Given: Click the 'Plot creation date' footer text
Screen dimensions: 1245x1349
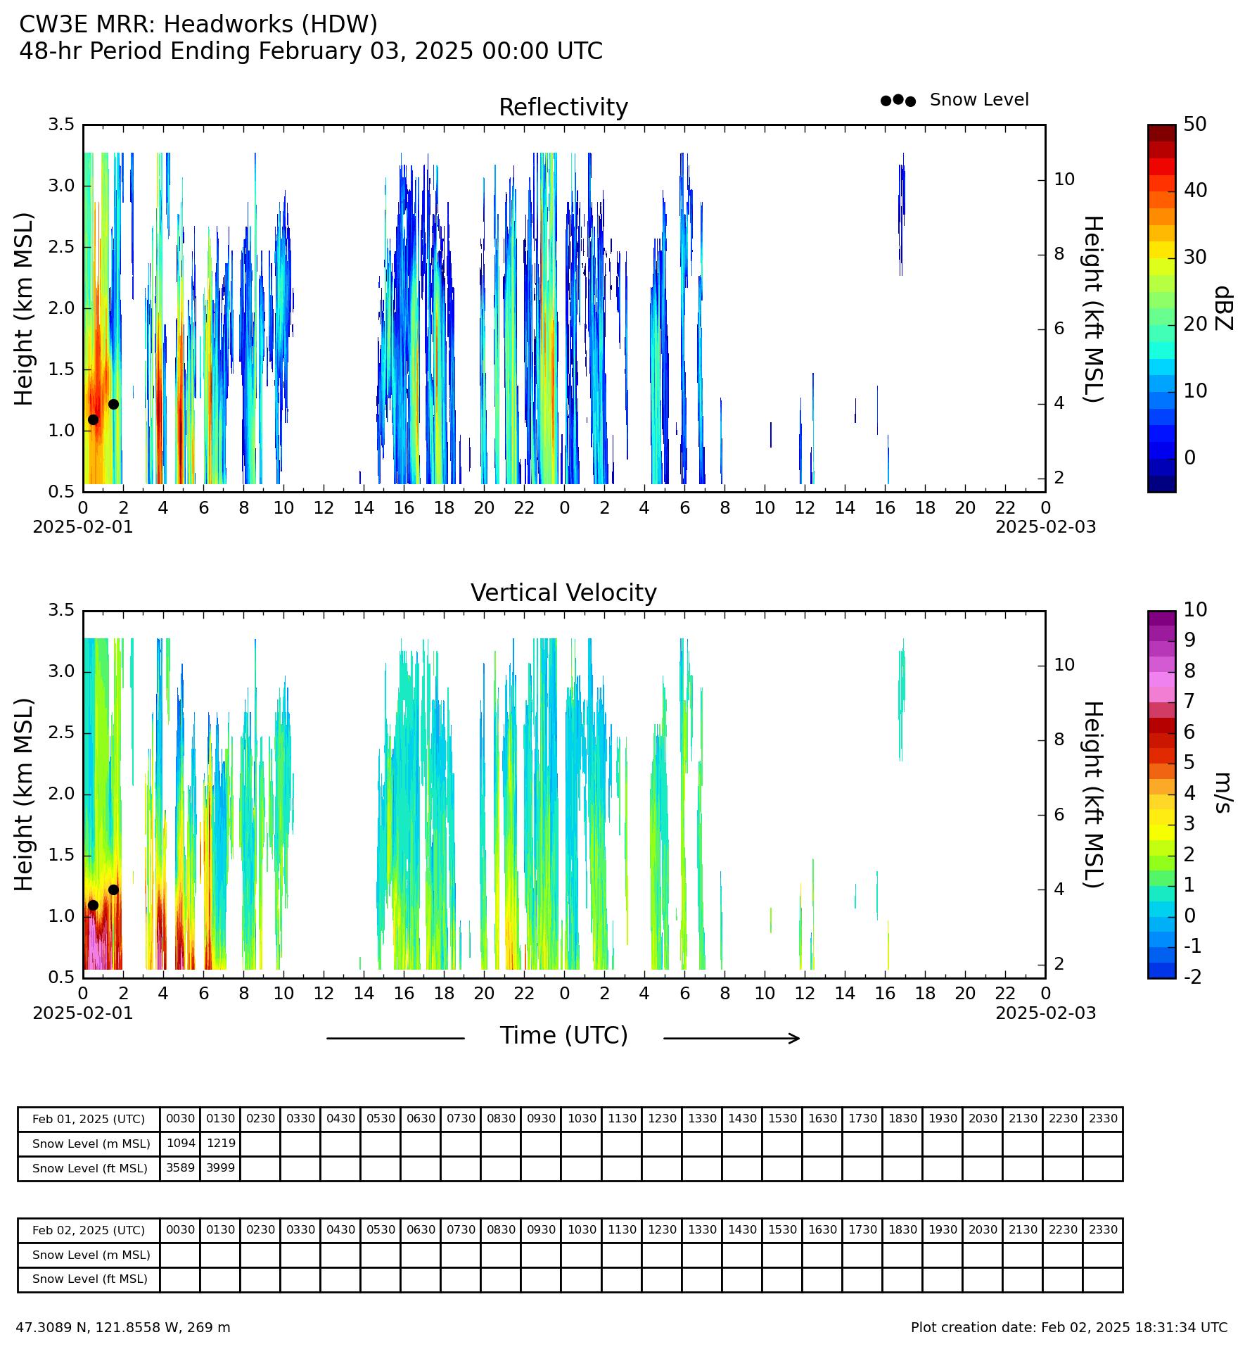Looking at the screenshot, I should point(1069,1328).
